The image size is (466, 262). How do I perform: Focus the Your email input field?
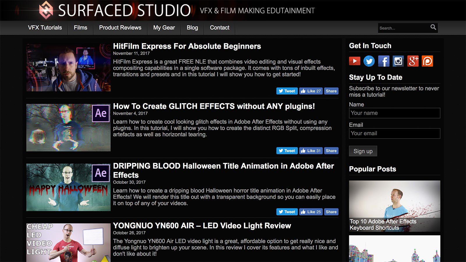pyautogui.click(x=395, y=133)
